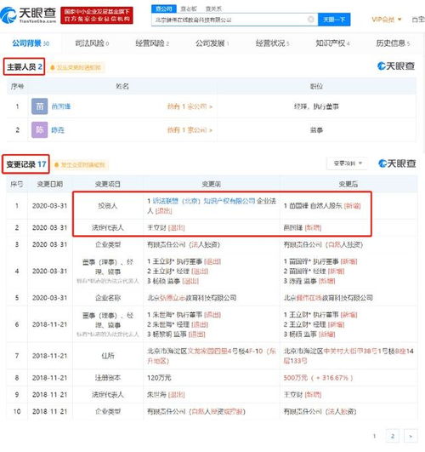Click the 天眼查 logo at top left
This screenshot has width=425, height=452.
pos(28,15)
